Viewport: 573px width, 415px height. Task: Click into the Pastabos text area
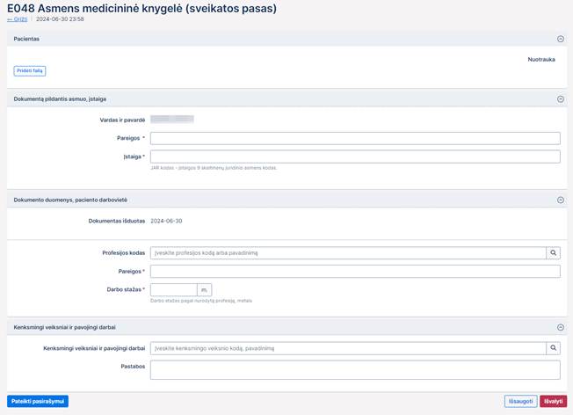point(355,369)
